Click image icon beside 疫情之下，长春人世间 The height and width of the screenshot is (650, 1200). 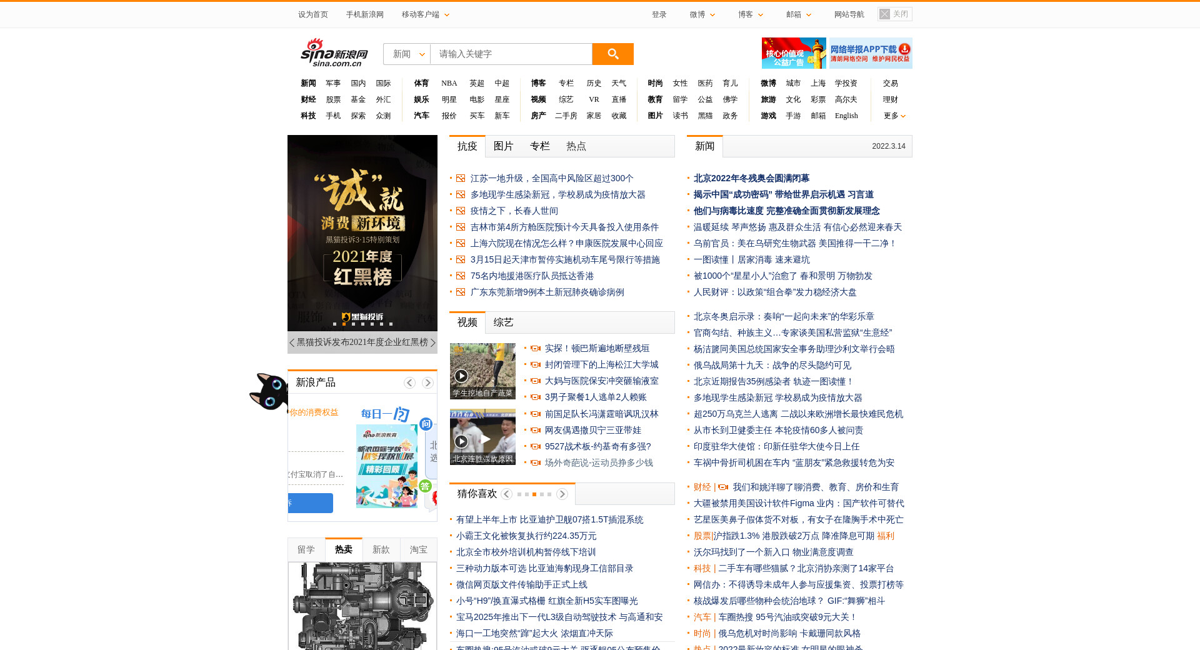[x=461, y=211]
